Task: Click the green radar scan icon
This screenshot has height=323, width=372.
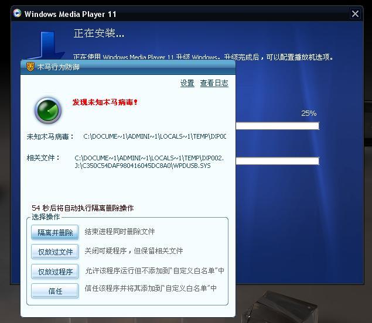Action: tap(48, 111)
